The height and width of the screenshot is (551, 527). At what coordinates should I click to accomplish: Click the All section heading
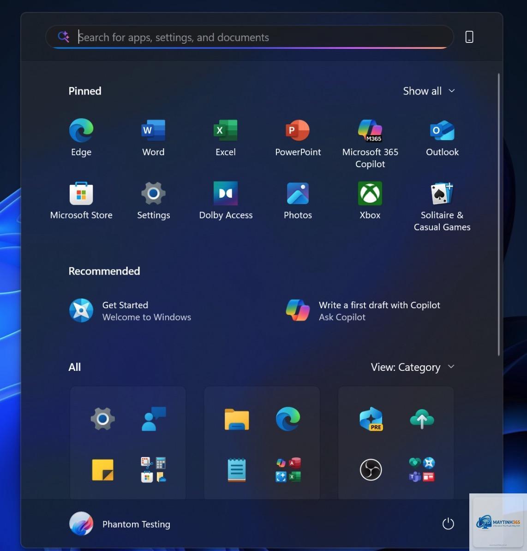click(x=75, y=367)
